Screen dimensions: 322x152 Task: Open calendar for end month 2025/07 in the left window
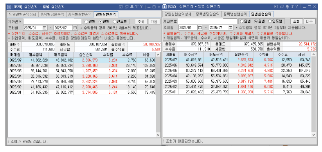tap(75, 28)
